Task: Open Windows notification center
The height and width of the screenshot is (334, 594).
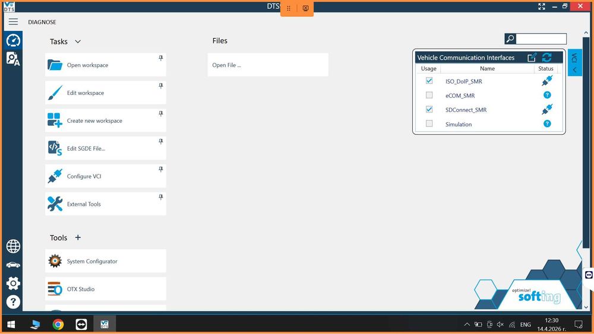Action: tap(579, 324)
